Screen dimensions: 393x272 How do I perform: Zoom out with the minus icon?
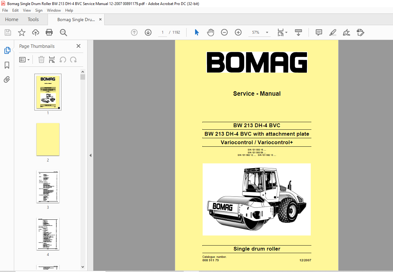click(x=224, y=32)
